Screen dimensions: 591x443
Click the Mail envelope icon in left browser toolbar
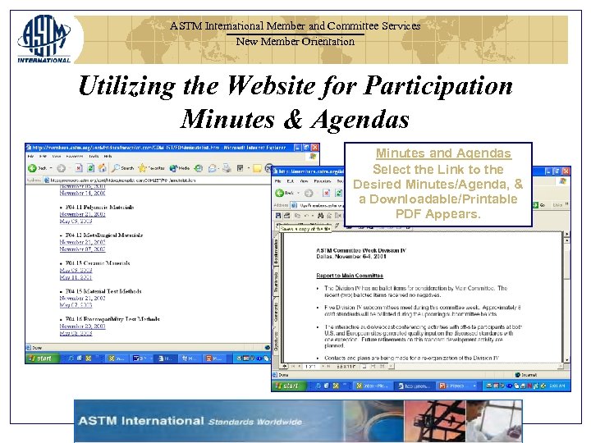point(213,168)
